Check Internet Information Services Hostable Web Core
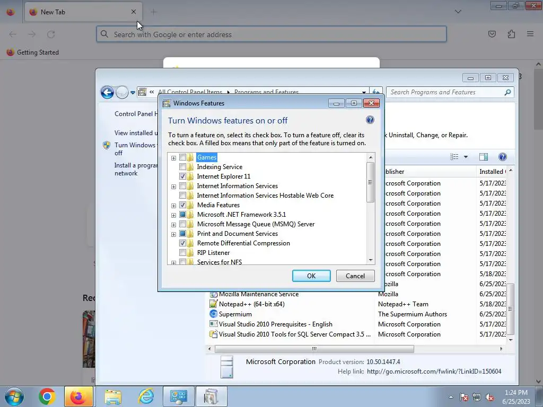The width and height of the screenshot is (543, 407). tap(182, 196)
